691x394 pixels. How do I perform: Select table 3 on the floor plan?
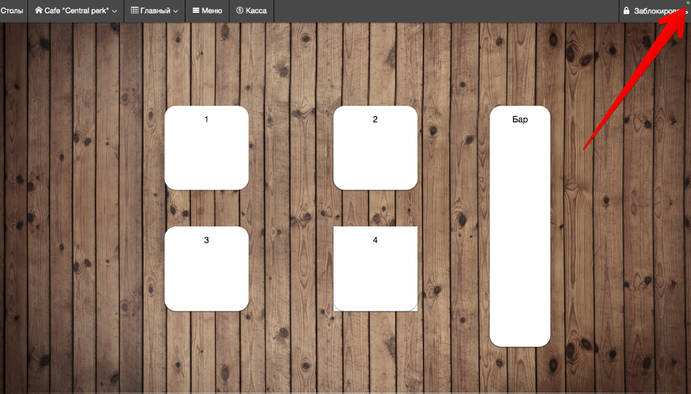point(206,269)
